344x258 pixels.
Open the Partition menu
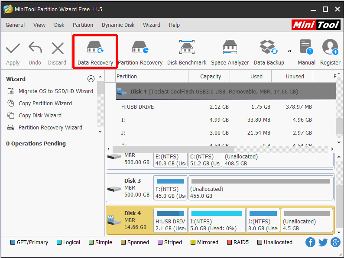point(83,25)
